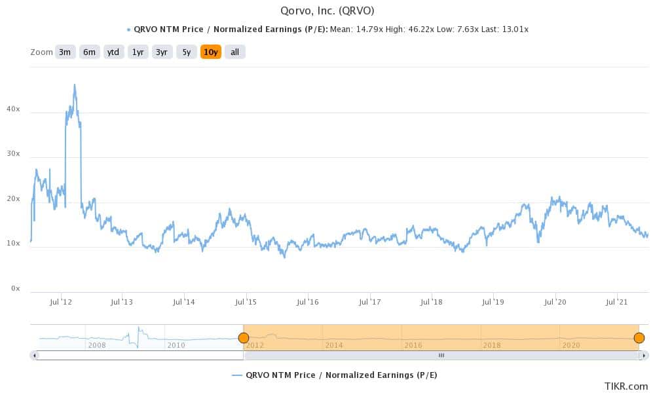This screenshot has width=655, height=393.
Task: Set chart zoom to 6m
Action: click(89, 52)
